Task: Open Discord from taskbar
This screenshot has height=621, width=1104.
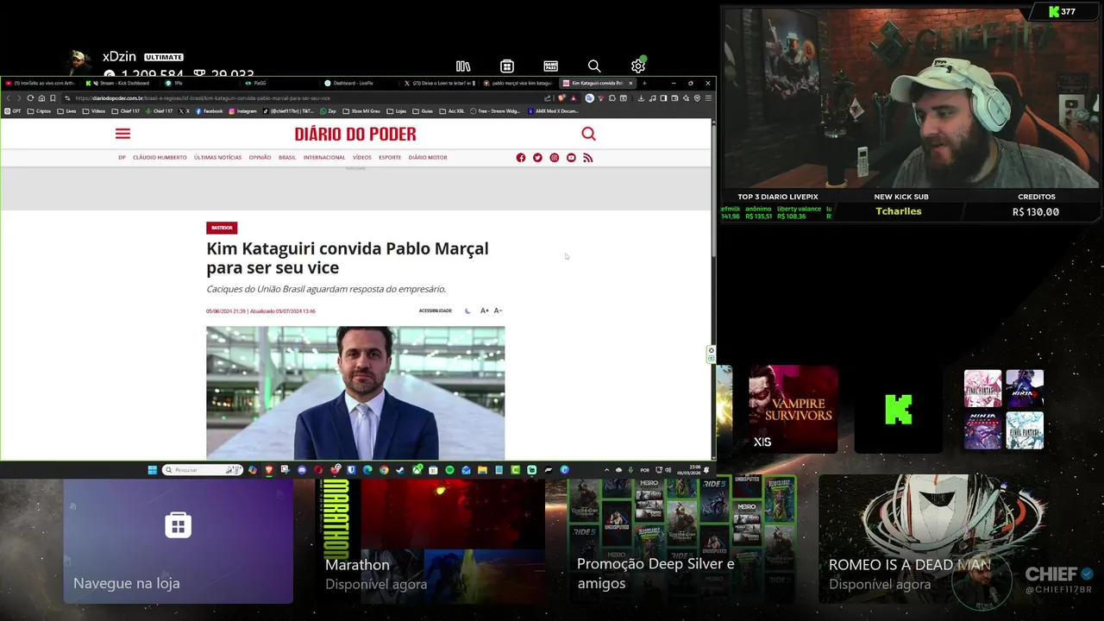Action: pyautogui.click(x=302, y=470)
